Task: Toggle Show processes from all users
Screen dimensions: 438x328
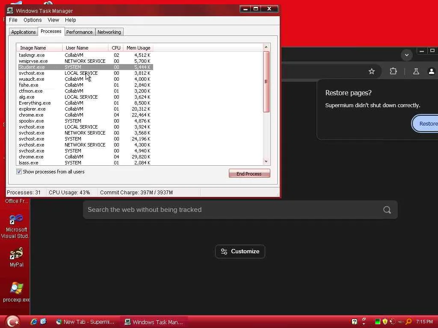Action: (x=19, y=172)
